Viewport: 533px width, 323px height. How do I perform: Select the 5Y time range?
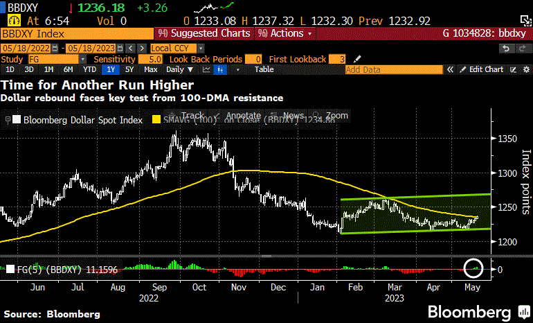pos(129,70)
